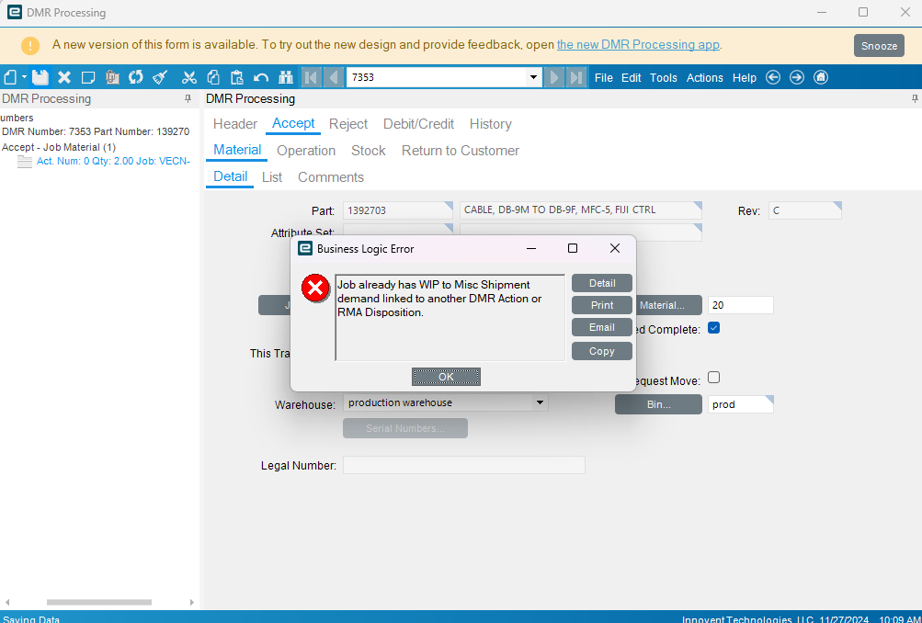
Task: Click the Cut scissors toolbar icon
Action: point(188,77)
